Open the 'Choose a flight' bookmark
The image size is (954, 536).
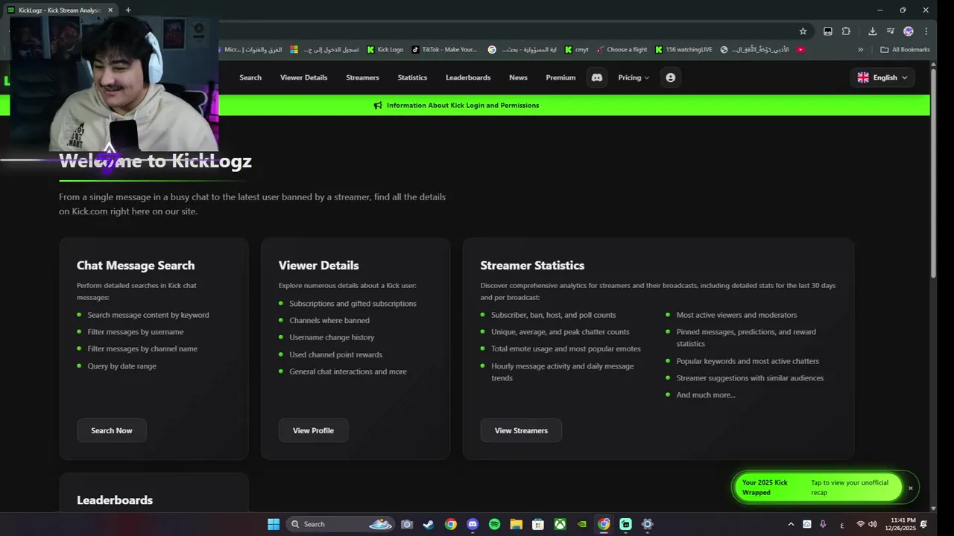[x=622, y=50]
